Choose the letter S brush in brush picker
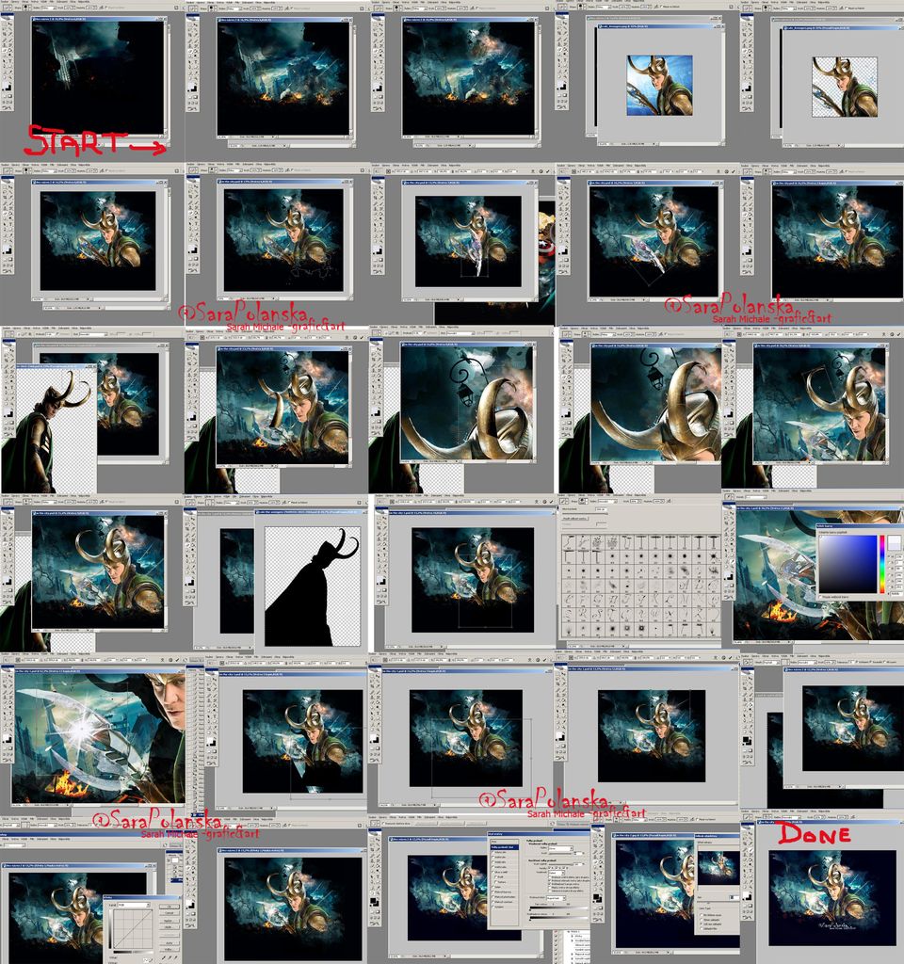Screen dimensions: 904x964 click(x=598, y=615)
